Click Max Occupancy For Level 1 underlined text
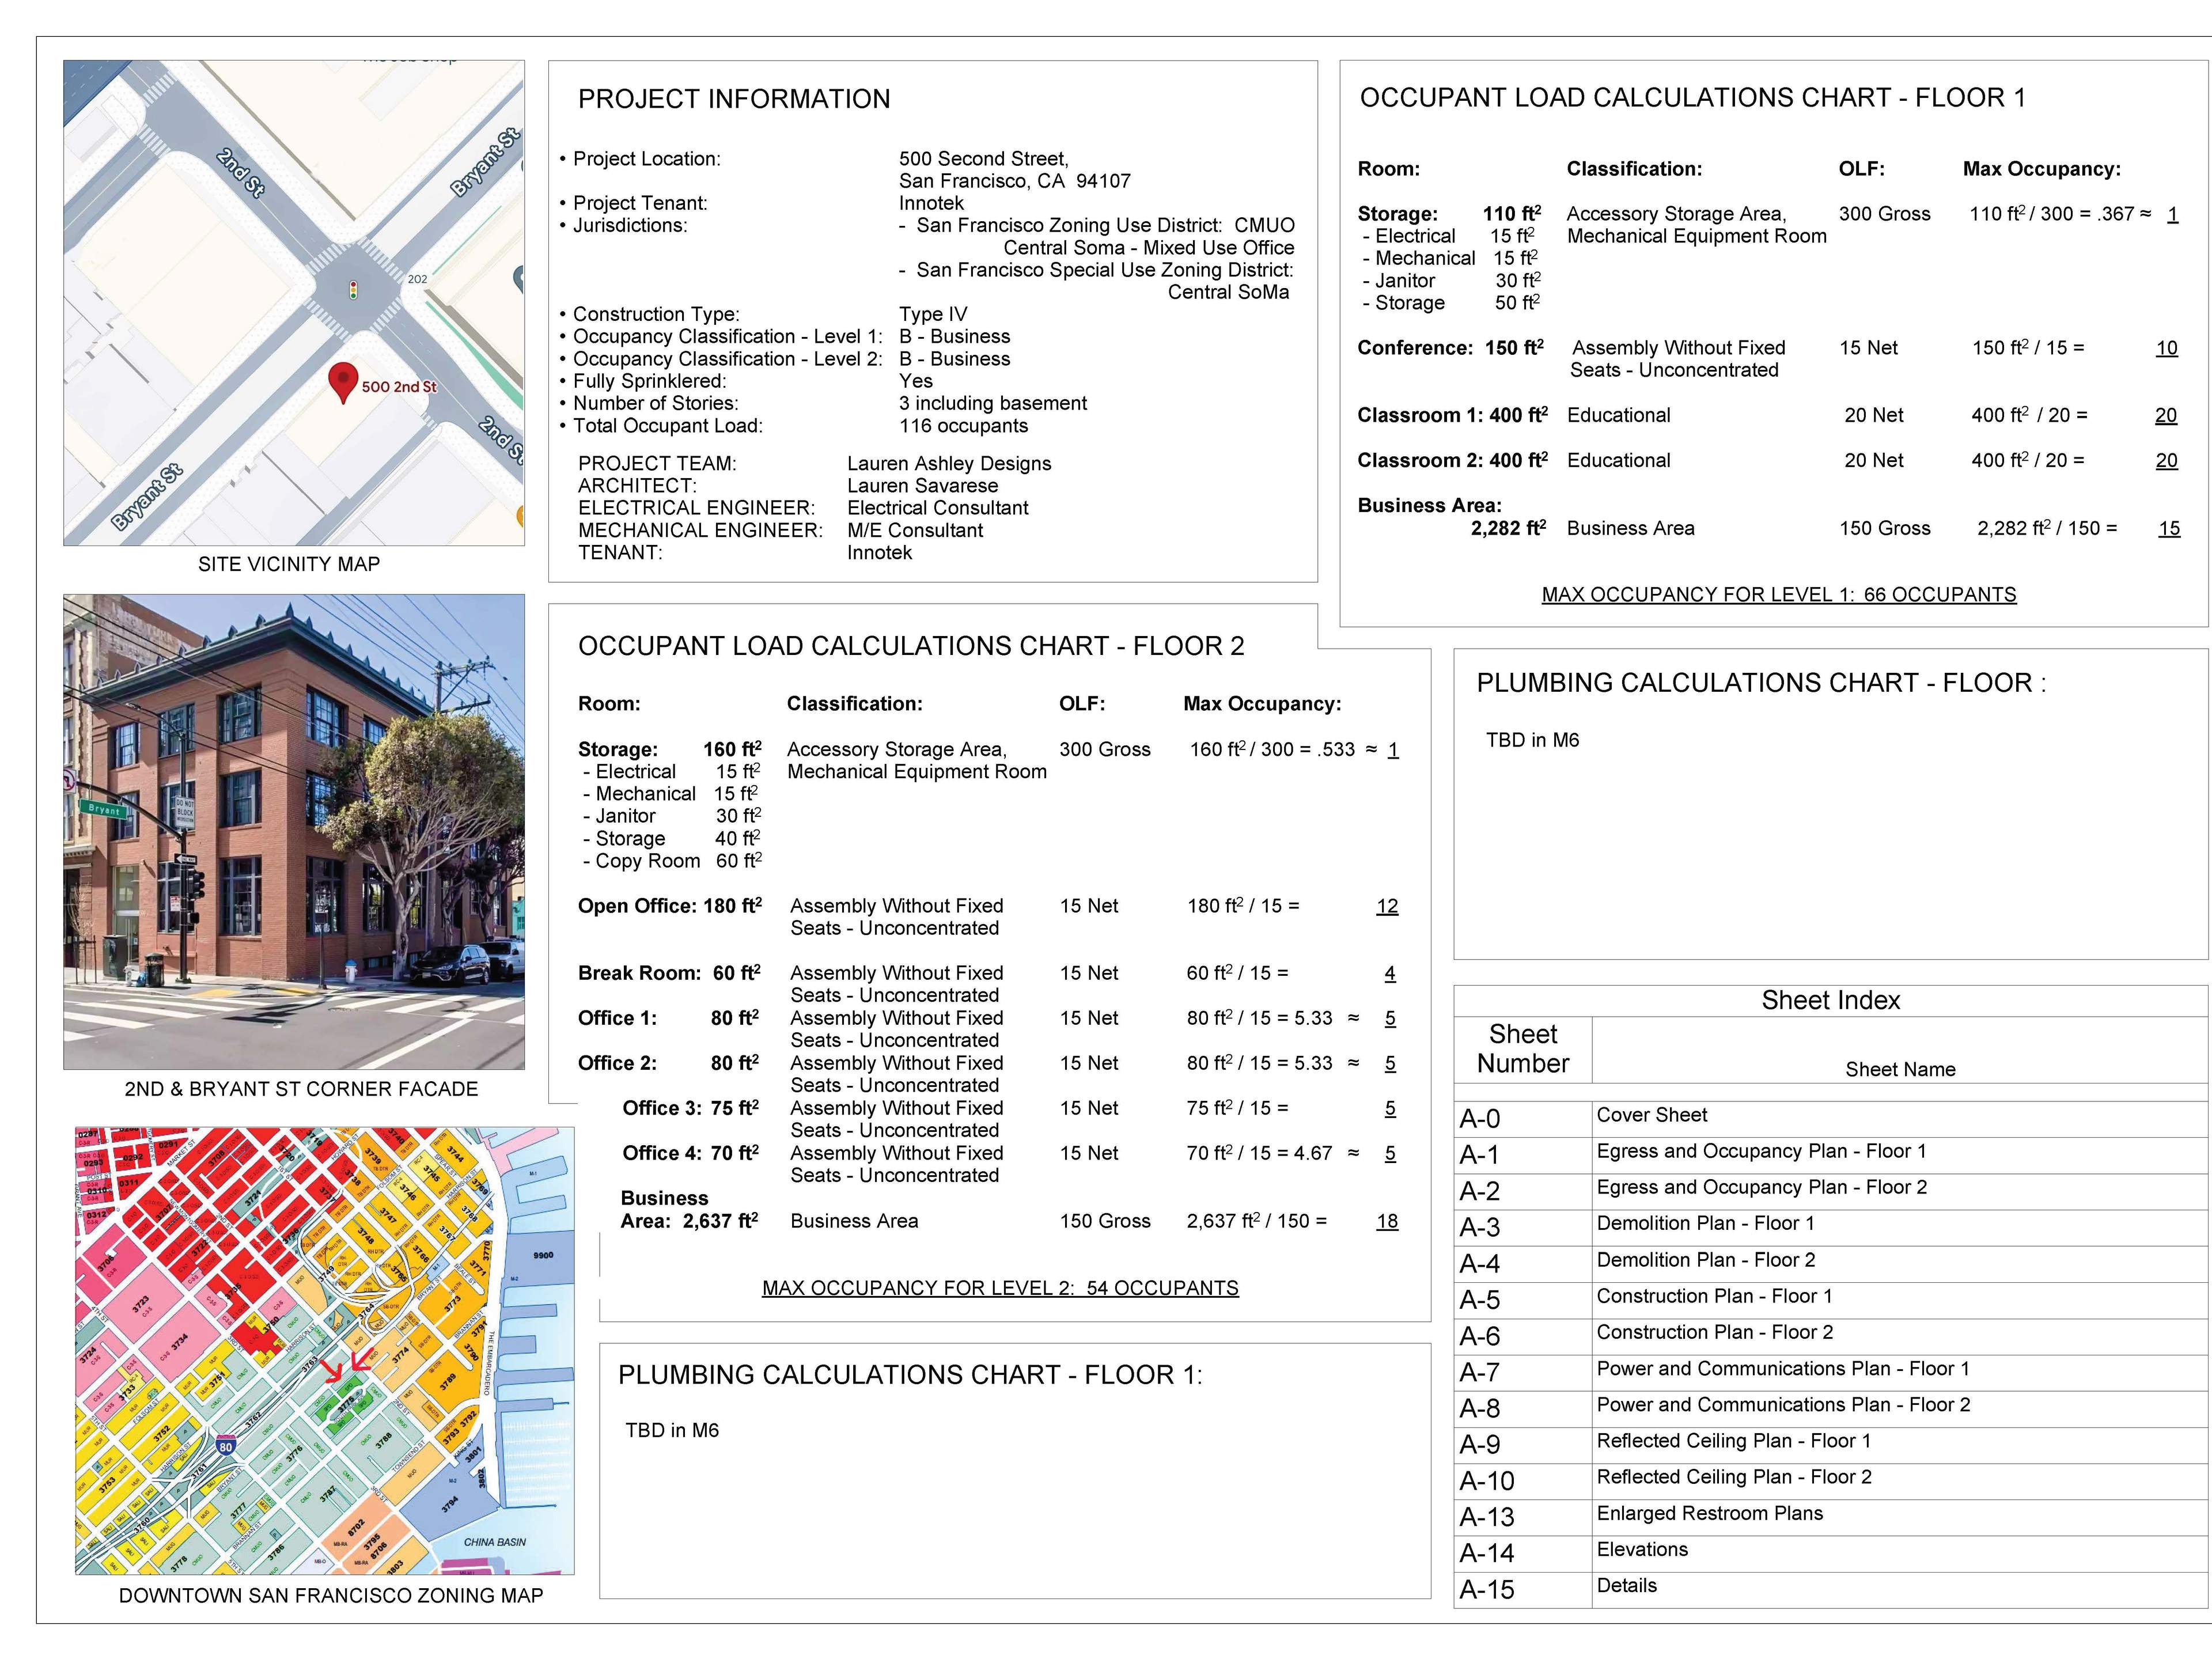 pos(1778,595)
